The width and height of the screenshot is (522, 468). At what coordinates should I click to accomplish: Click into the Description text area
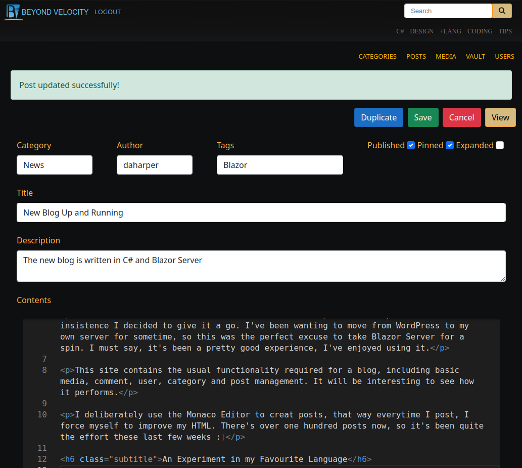click(x=261, y=266)
